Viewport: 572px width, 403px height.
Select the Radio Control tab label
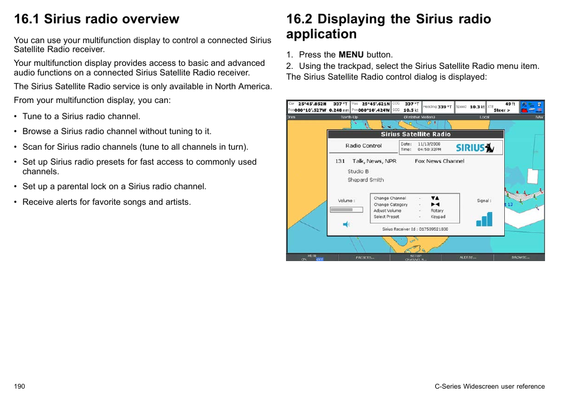tap(363, 146)
